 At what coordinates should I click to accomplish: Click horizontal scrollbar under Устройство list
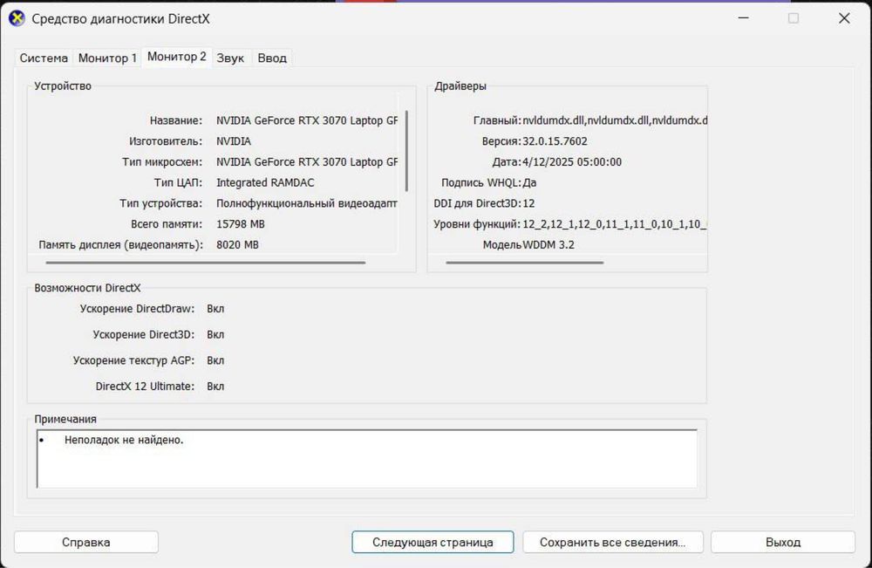tap(206, 263)
